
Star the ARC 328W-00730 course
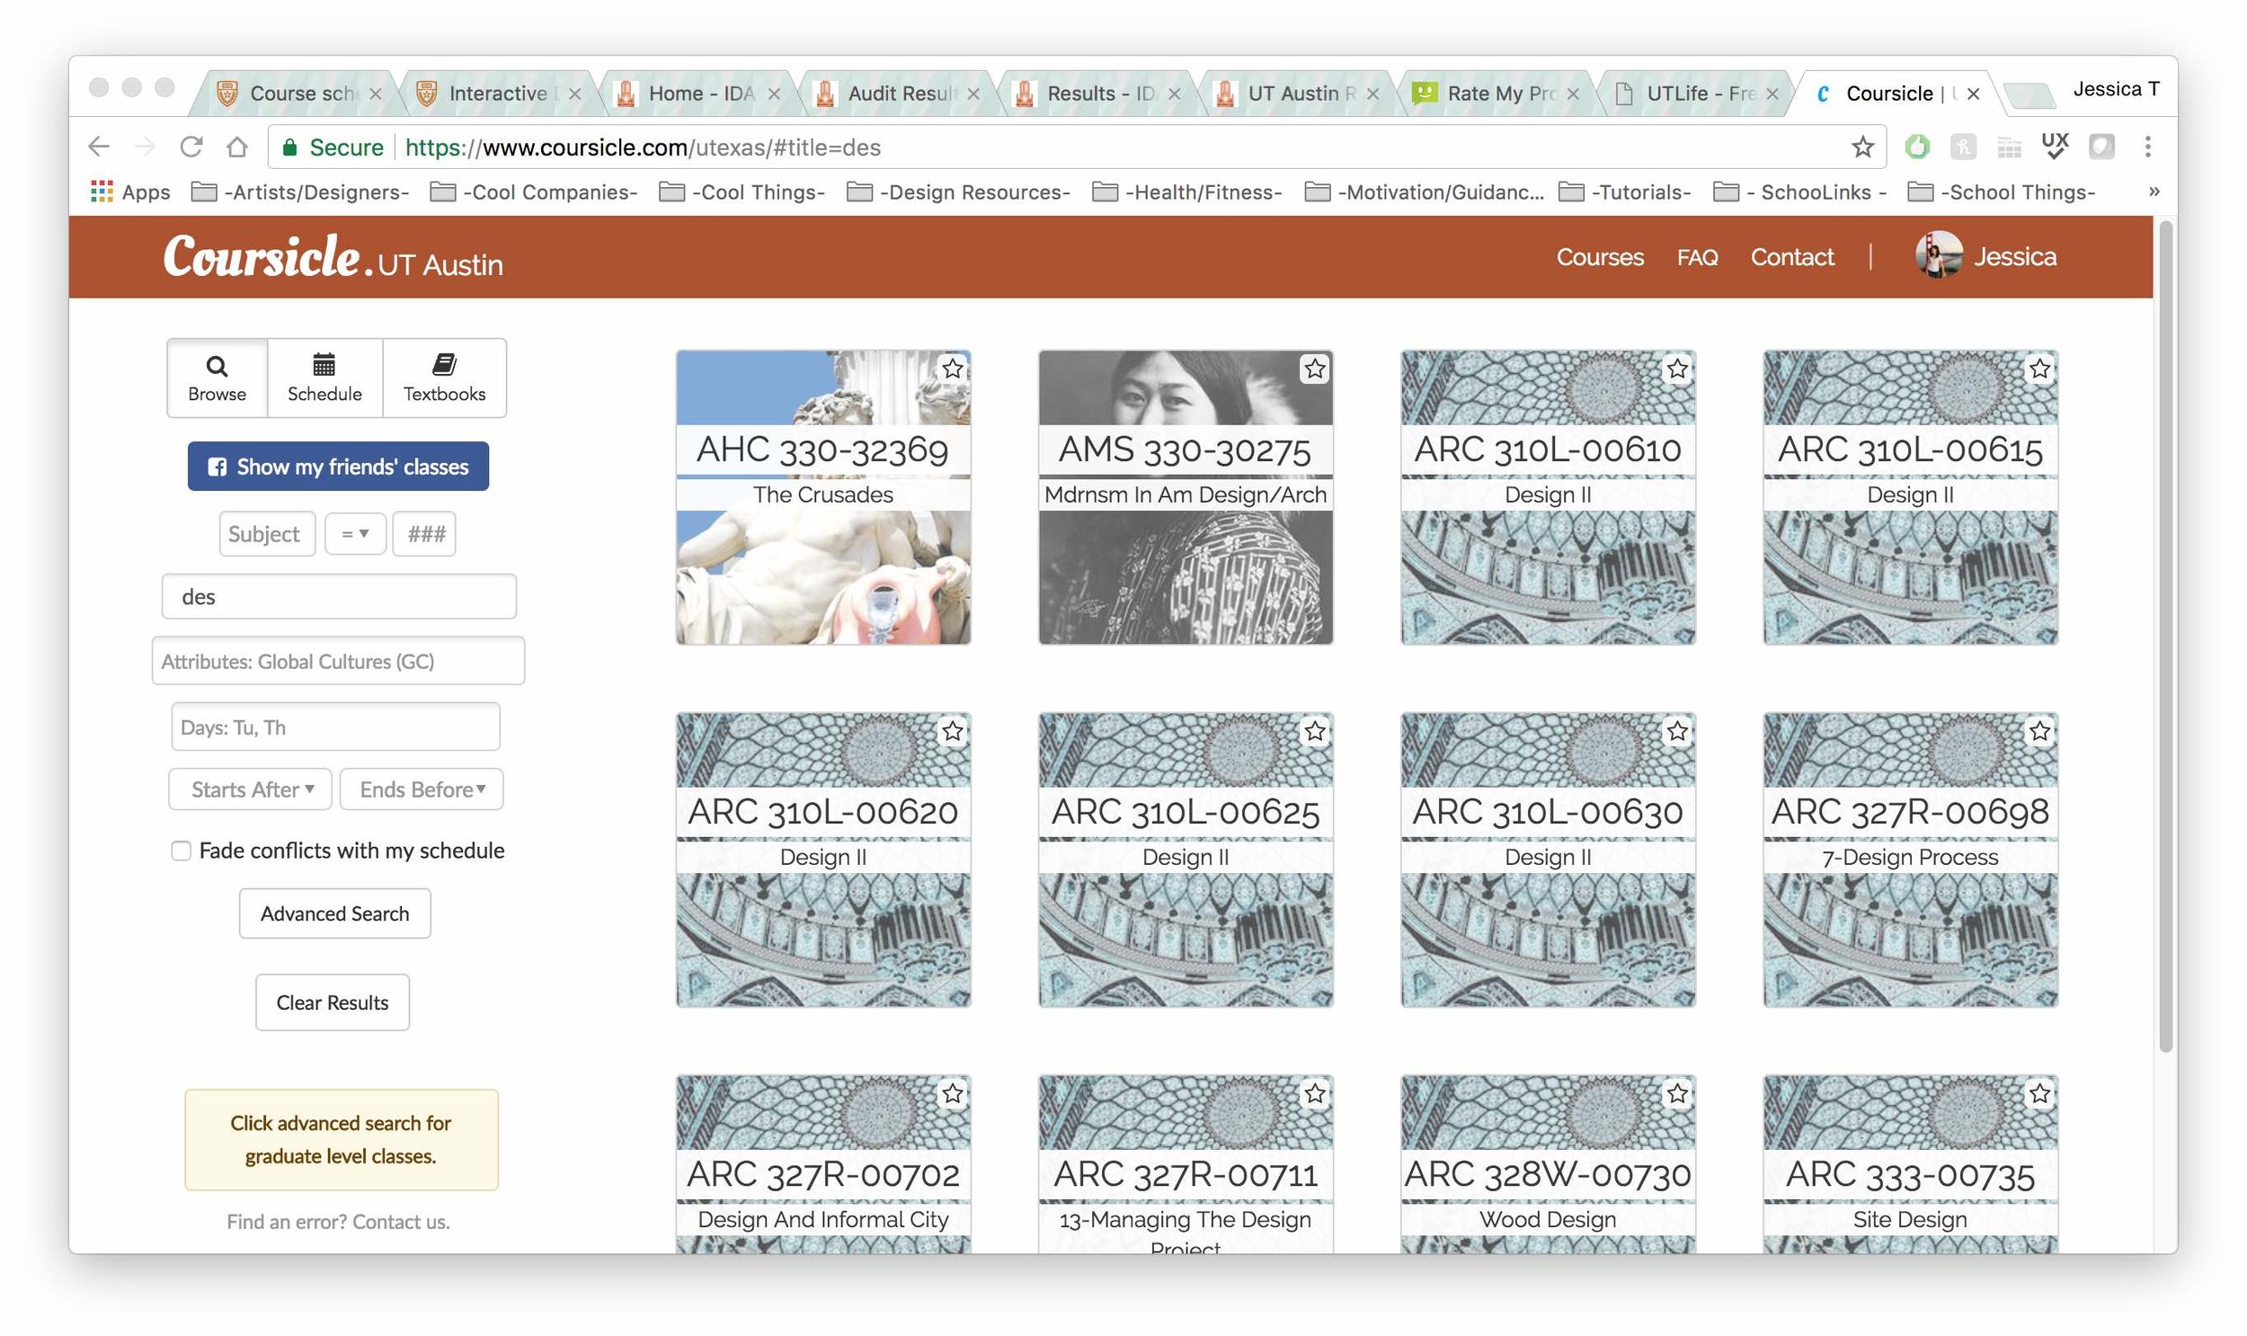(x=1677, y=1093)
